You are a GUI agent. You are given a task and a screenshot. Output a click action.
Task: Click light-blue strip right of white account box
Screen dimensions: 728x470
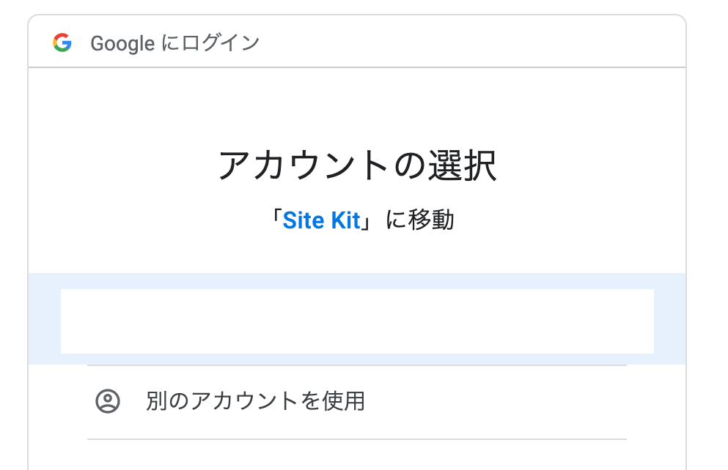point(670,319)
